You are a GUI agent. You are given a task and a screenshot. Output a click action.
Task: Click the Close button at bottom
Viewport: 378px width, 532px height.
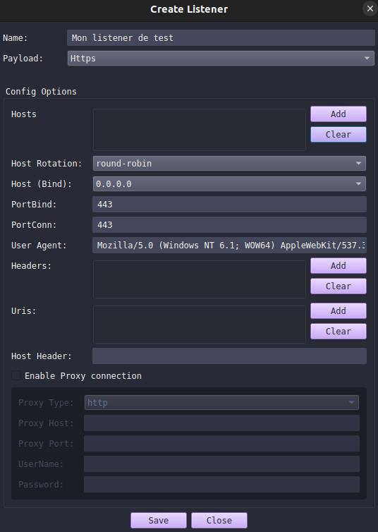(x=219, y=520)
